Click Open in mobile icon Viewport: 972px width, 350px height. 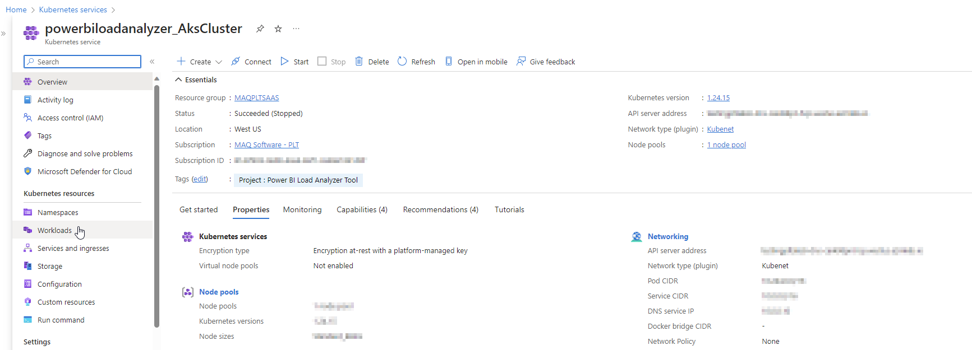[449, 62]
